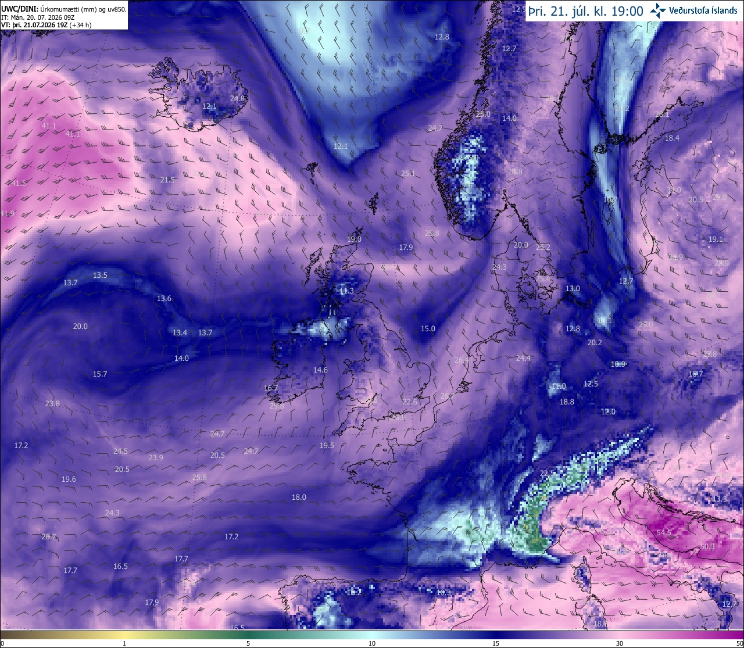Click the 30 mark on the color scale
This screenshot has width=744, height=648.
pyautogui.click(x=620, y=643)
